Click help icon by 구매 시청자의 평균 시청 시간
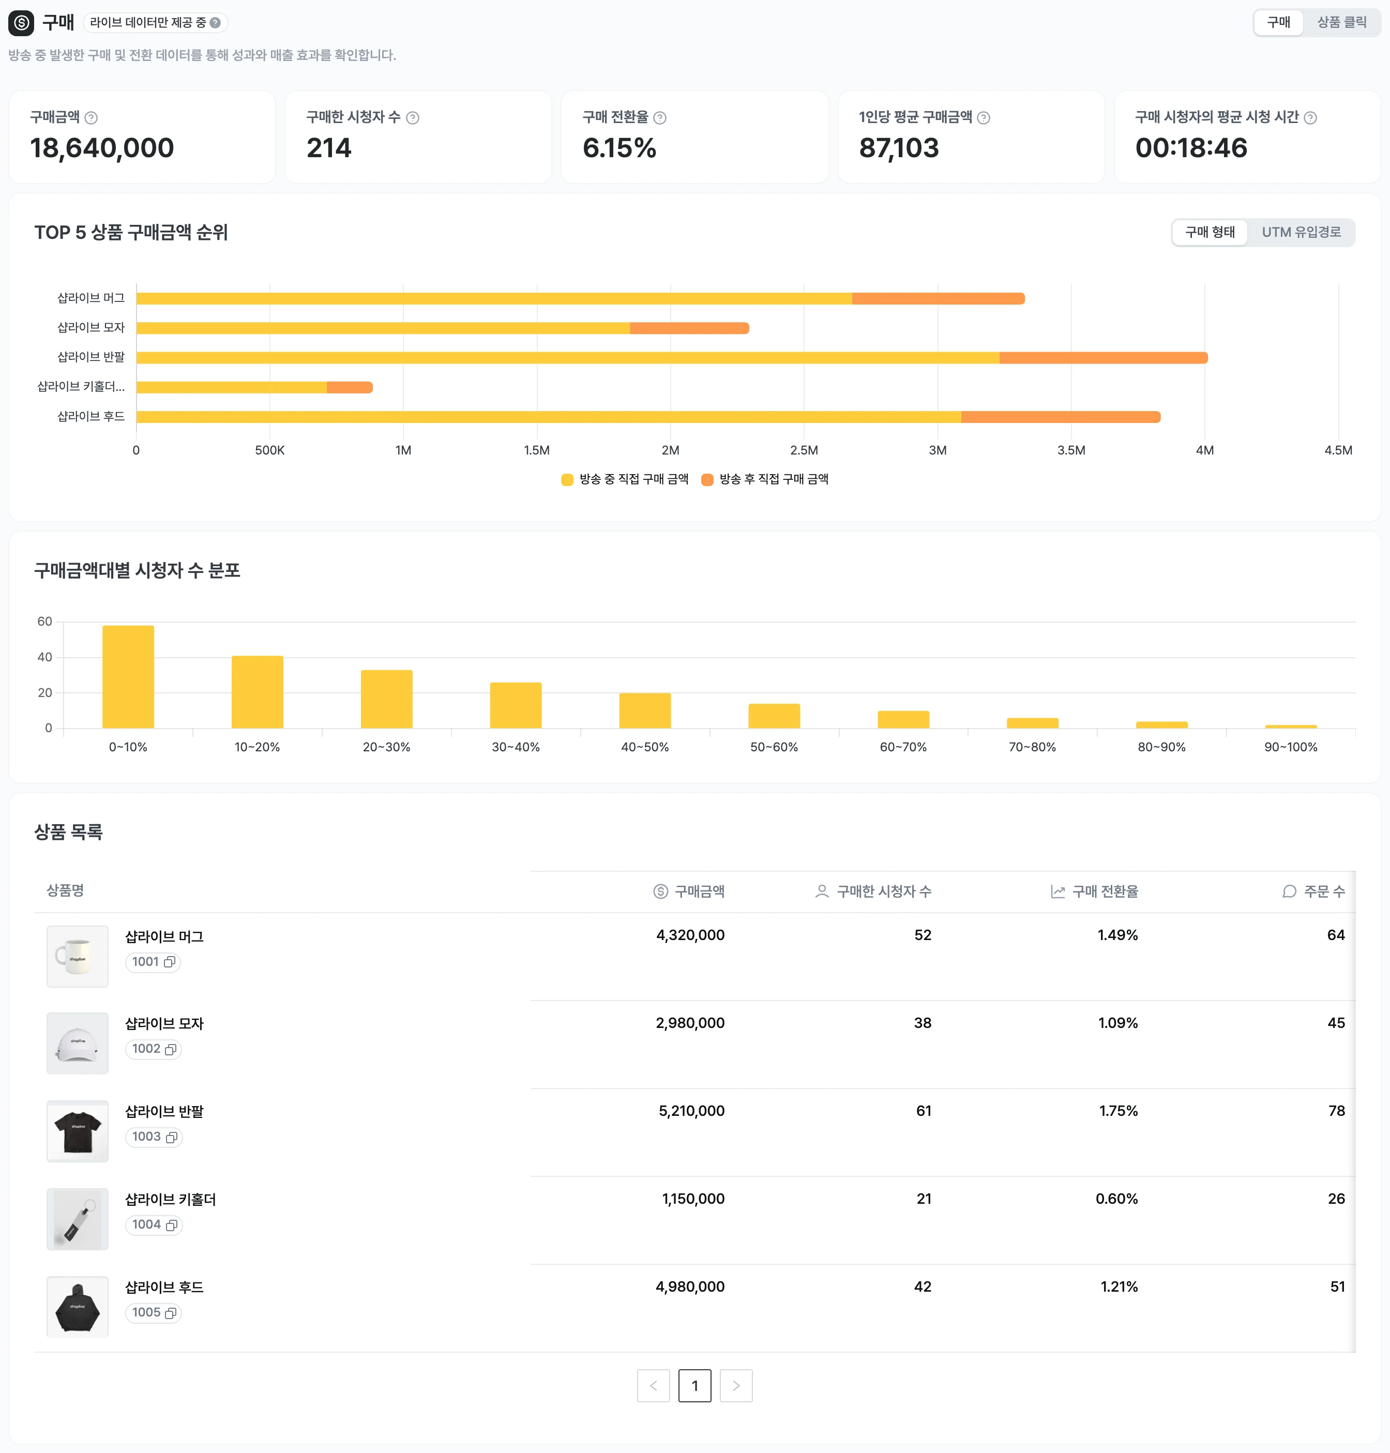This screenshot has height=1453, width=1390. 1310,118
